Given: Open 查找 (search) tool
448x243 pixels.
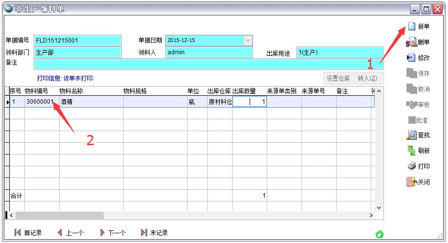Looking at the screenshot, I should pyautogui.click(x=411, y=135).
